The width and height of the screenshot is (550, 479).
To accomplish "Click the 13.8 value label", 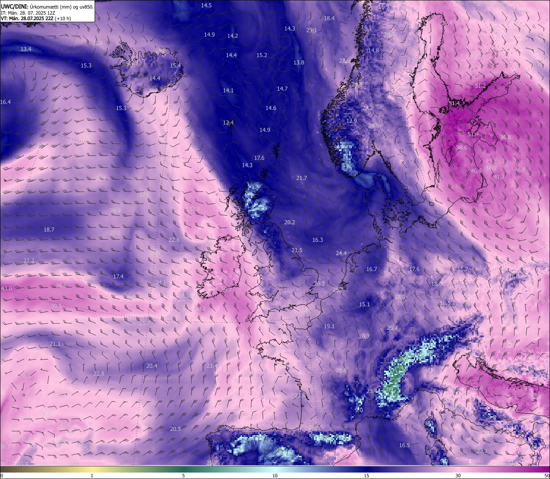I will 299,63.
